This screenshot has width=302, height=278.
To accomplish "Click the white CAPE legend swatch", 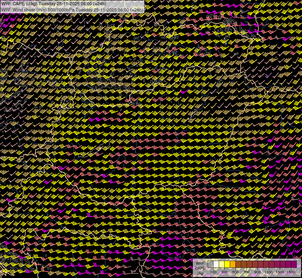I will (x=216, y=264).
